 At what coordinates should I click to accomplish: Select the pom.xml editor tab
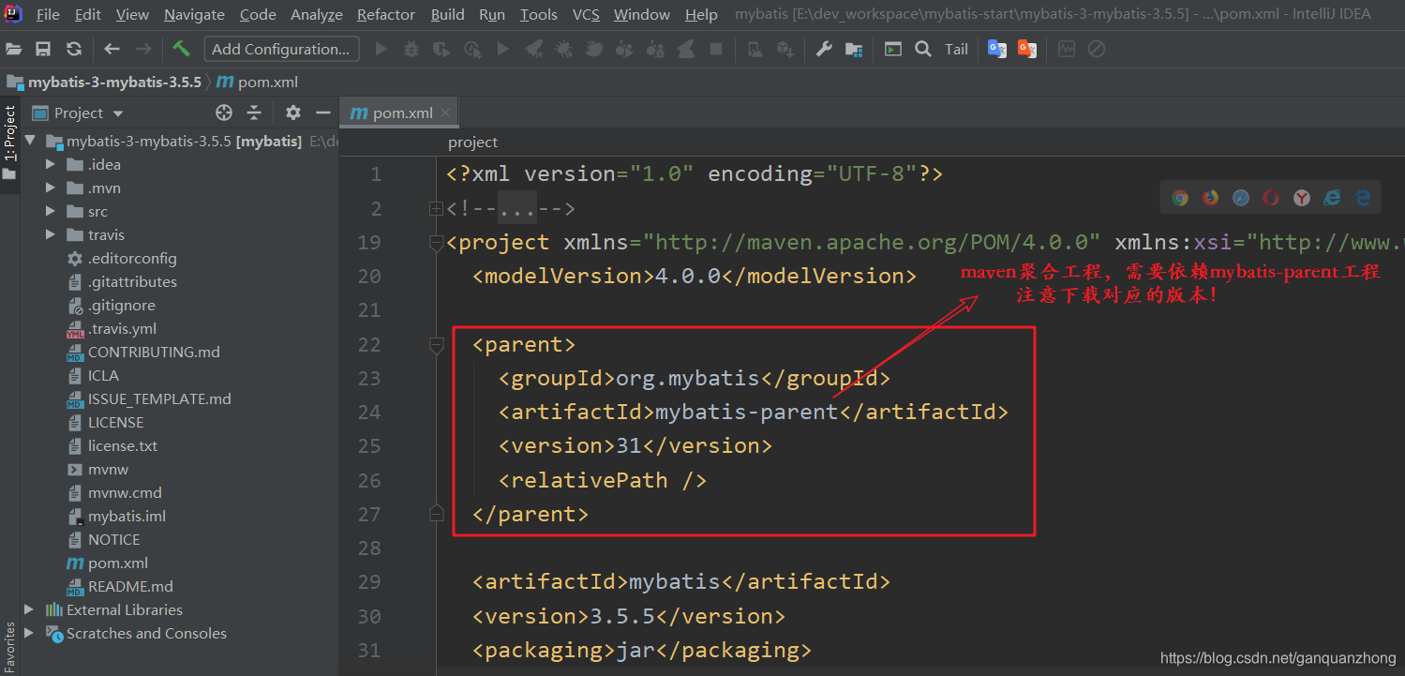397,113
